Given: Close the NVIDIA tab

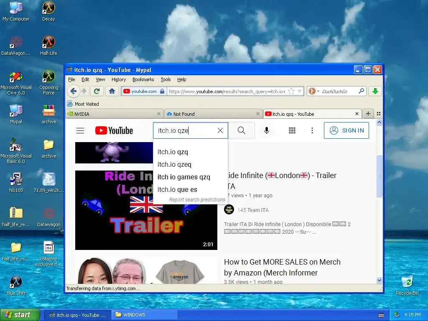Looking at the screenshot, I should click(159, 114).
